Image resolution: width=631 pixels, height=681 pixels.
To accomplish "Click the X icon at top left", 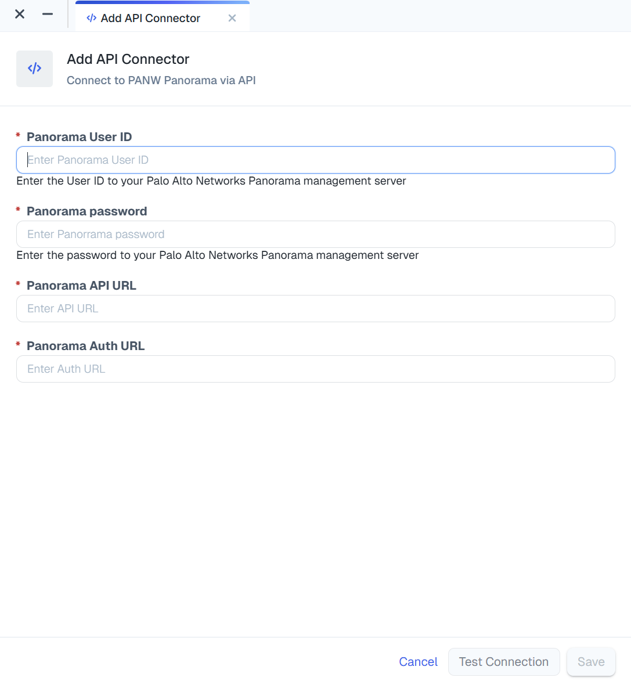I will point(19,14).
